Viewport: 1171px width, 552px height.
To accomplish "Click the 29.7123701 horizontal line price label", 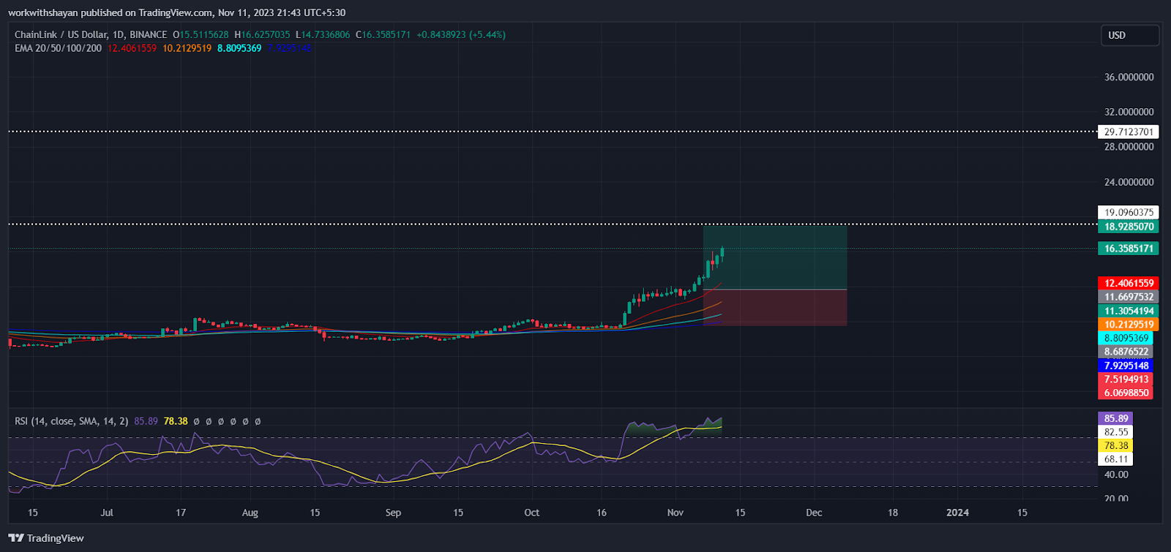I will coord(1128,132).
